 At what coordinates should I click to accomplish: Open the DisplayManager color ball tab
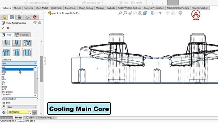[35, 17]
